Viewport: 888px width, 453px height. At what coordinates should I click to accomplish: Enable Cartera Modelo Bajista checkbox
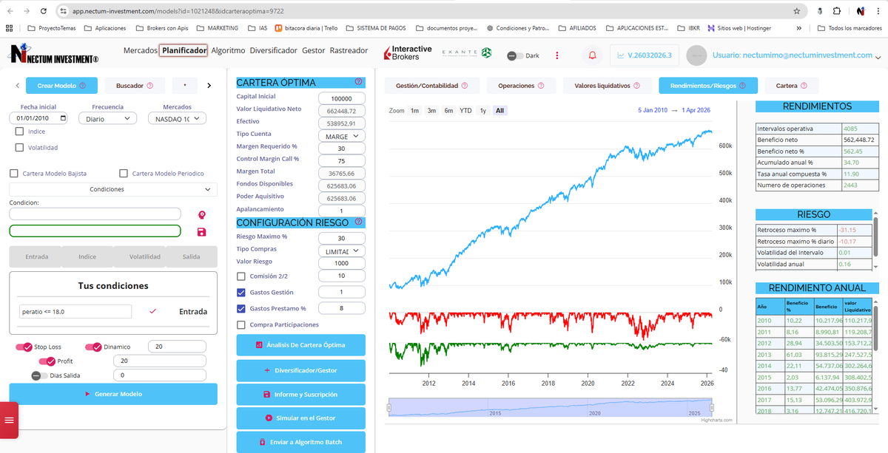click(14, 174)
